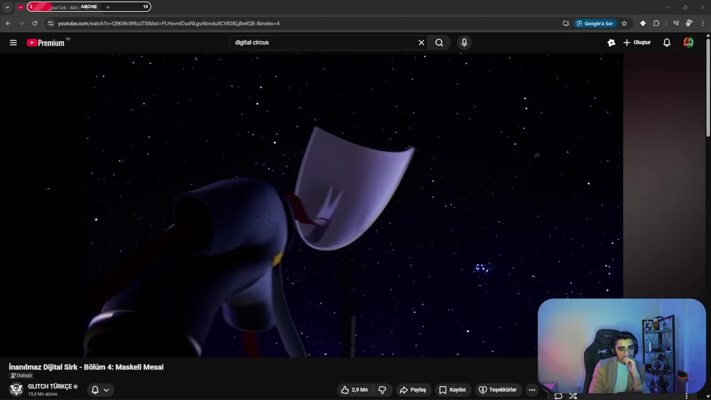Open the Extensions puzzle-piece menu
This screenshot has width=711, height=400.
pos(657,23)
